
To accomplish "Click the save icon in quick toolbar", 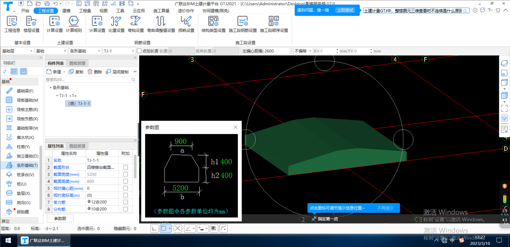I will tap(47, 3).
